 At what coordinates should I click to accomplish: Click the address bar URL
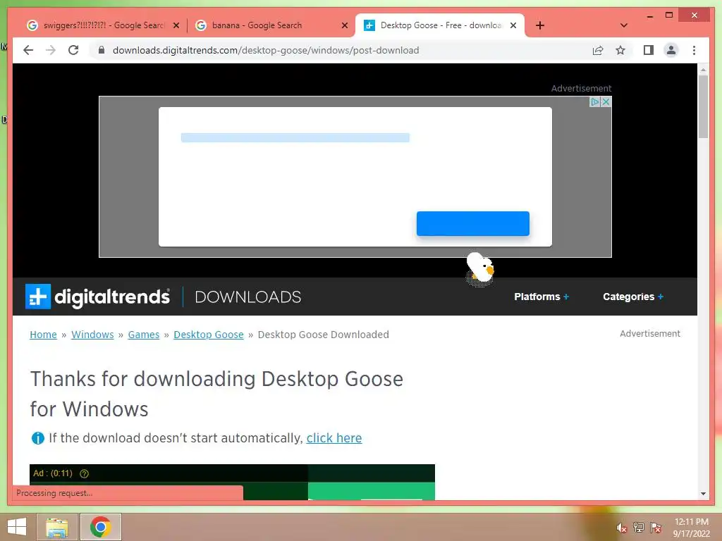click(x=266, y=50)
